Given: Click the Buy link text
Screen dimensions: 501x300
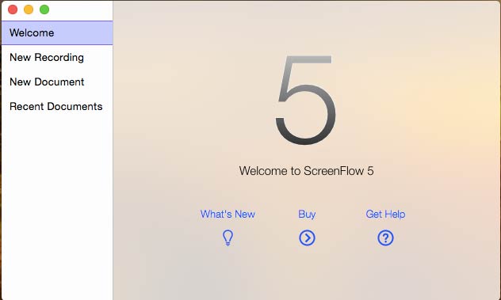Looking at the screenshot, I should 307,215.
